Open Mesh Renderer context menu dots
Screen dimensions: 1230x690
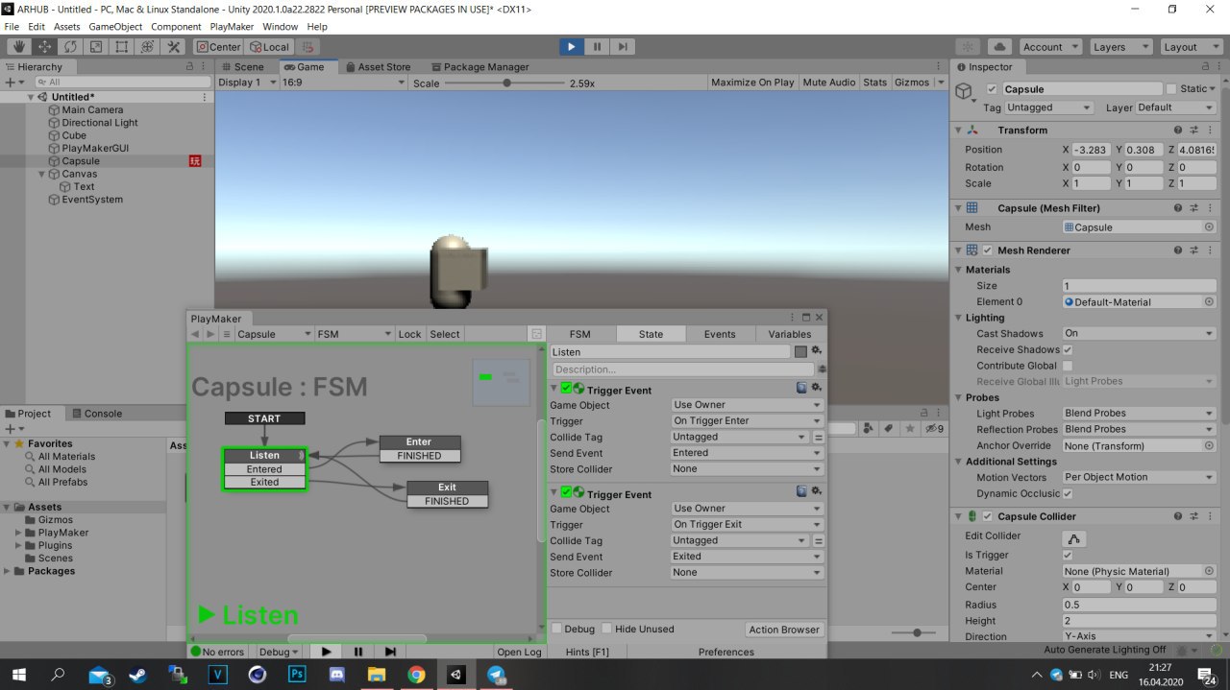point(1209,250)
